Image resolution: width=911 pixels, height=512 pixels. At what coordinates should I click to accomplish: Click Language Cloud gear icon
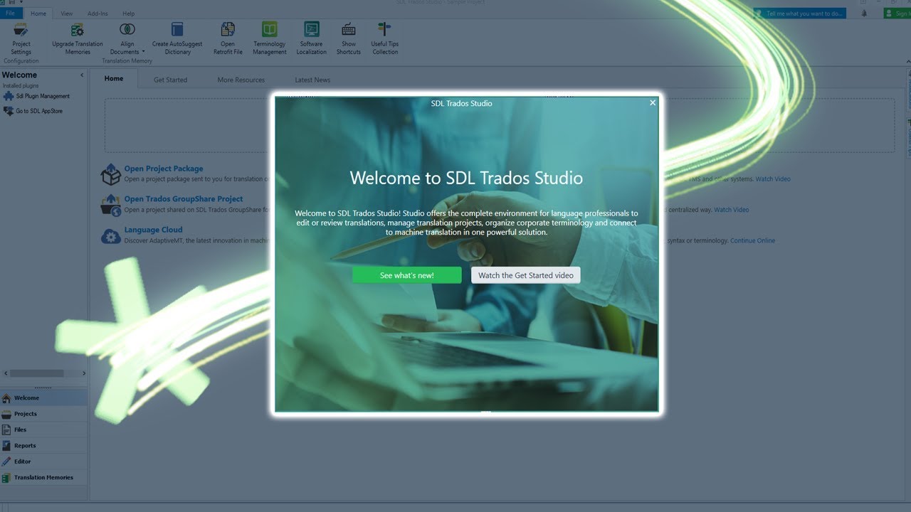110,235
